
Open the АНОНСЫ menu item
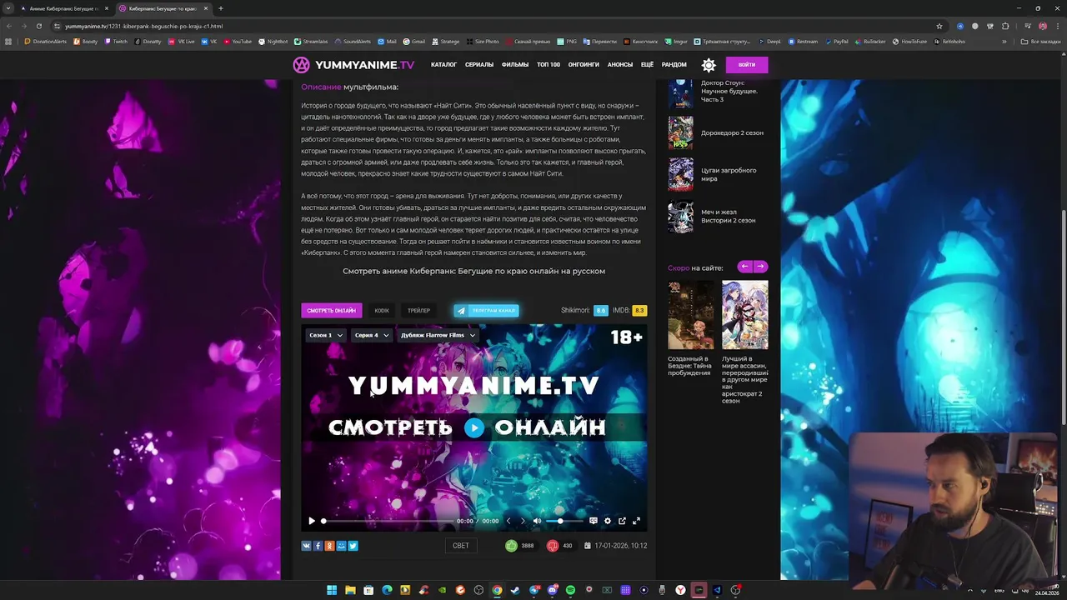pos(620,65)
